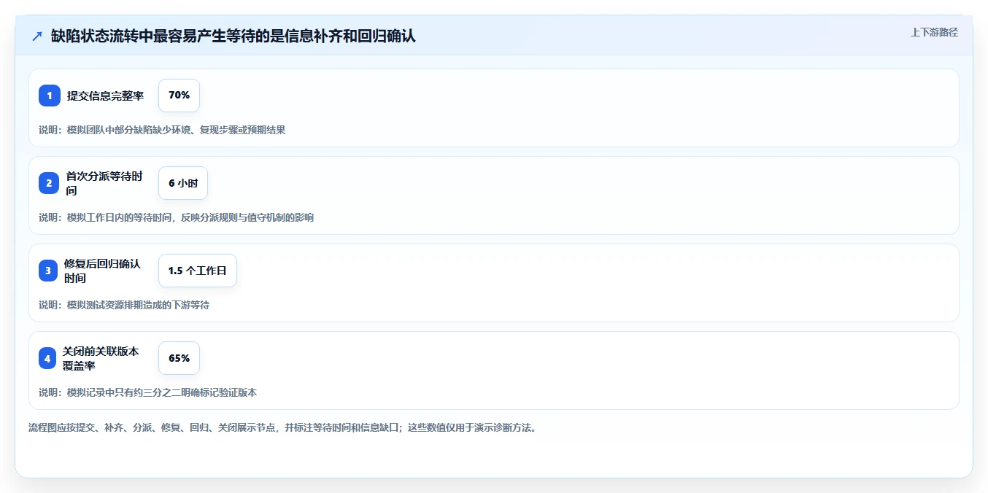The image size is (988, 493).
Task: Click the note about 测试资源排期
Action: tap(124, 305)
